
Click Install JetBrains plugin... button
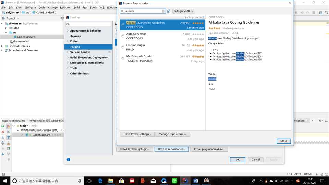pyautogui.click(x=134, y=149)
